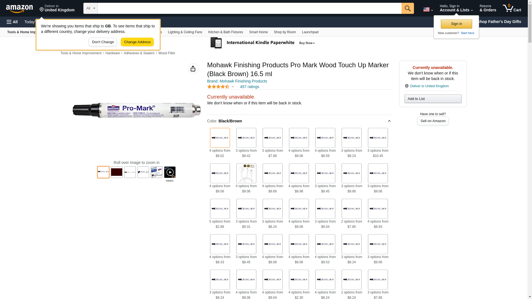Click the Don't Change button
Screen dimensions: 532x299
click(x=103, y=42)
